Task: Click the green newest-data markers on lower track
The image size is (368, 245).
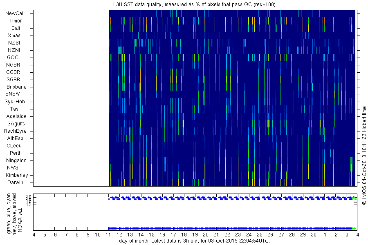Action: pos(354,228)
